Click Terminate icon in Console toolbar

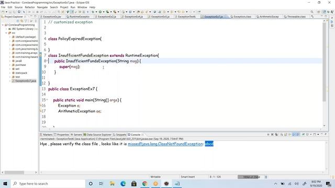click(268, 135)
